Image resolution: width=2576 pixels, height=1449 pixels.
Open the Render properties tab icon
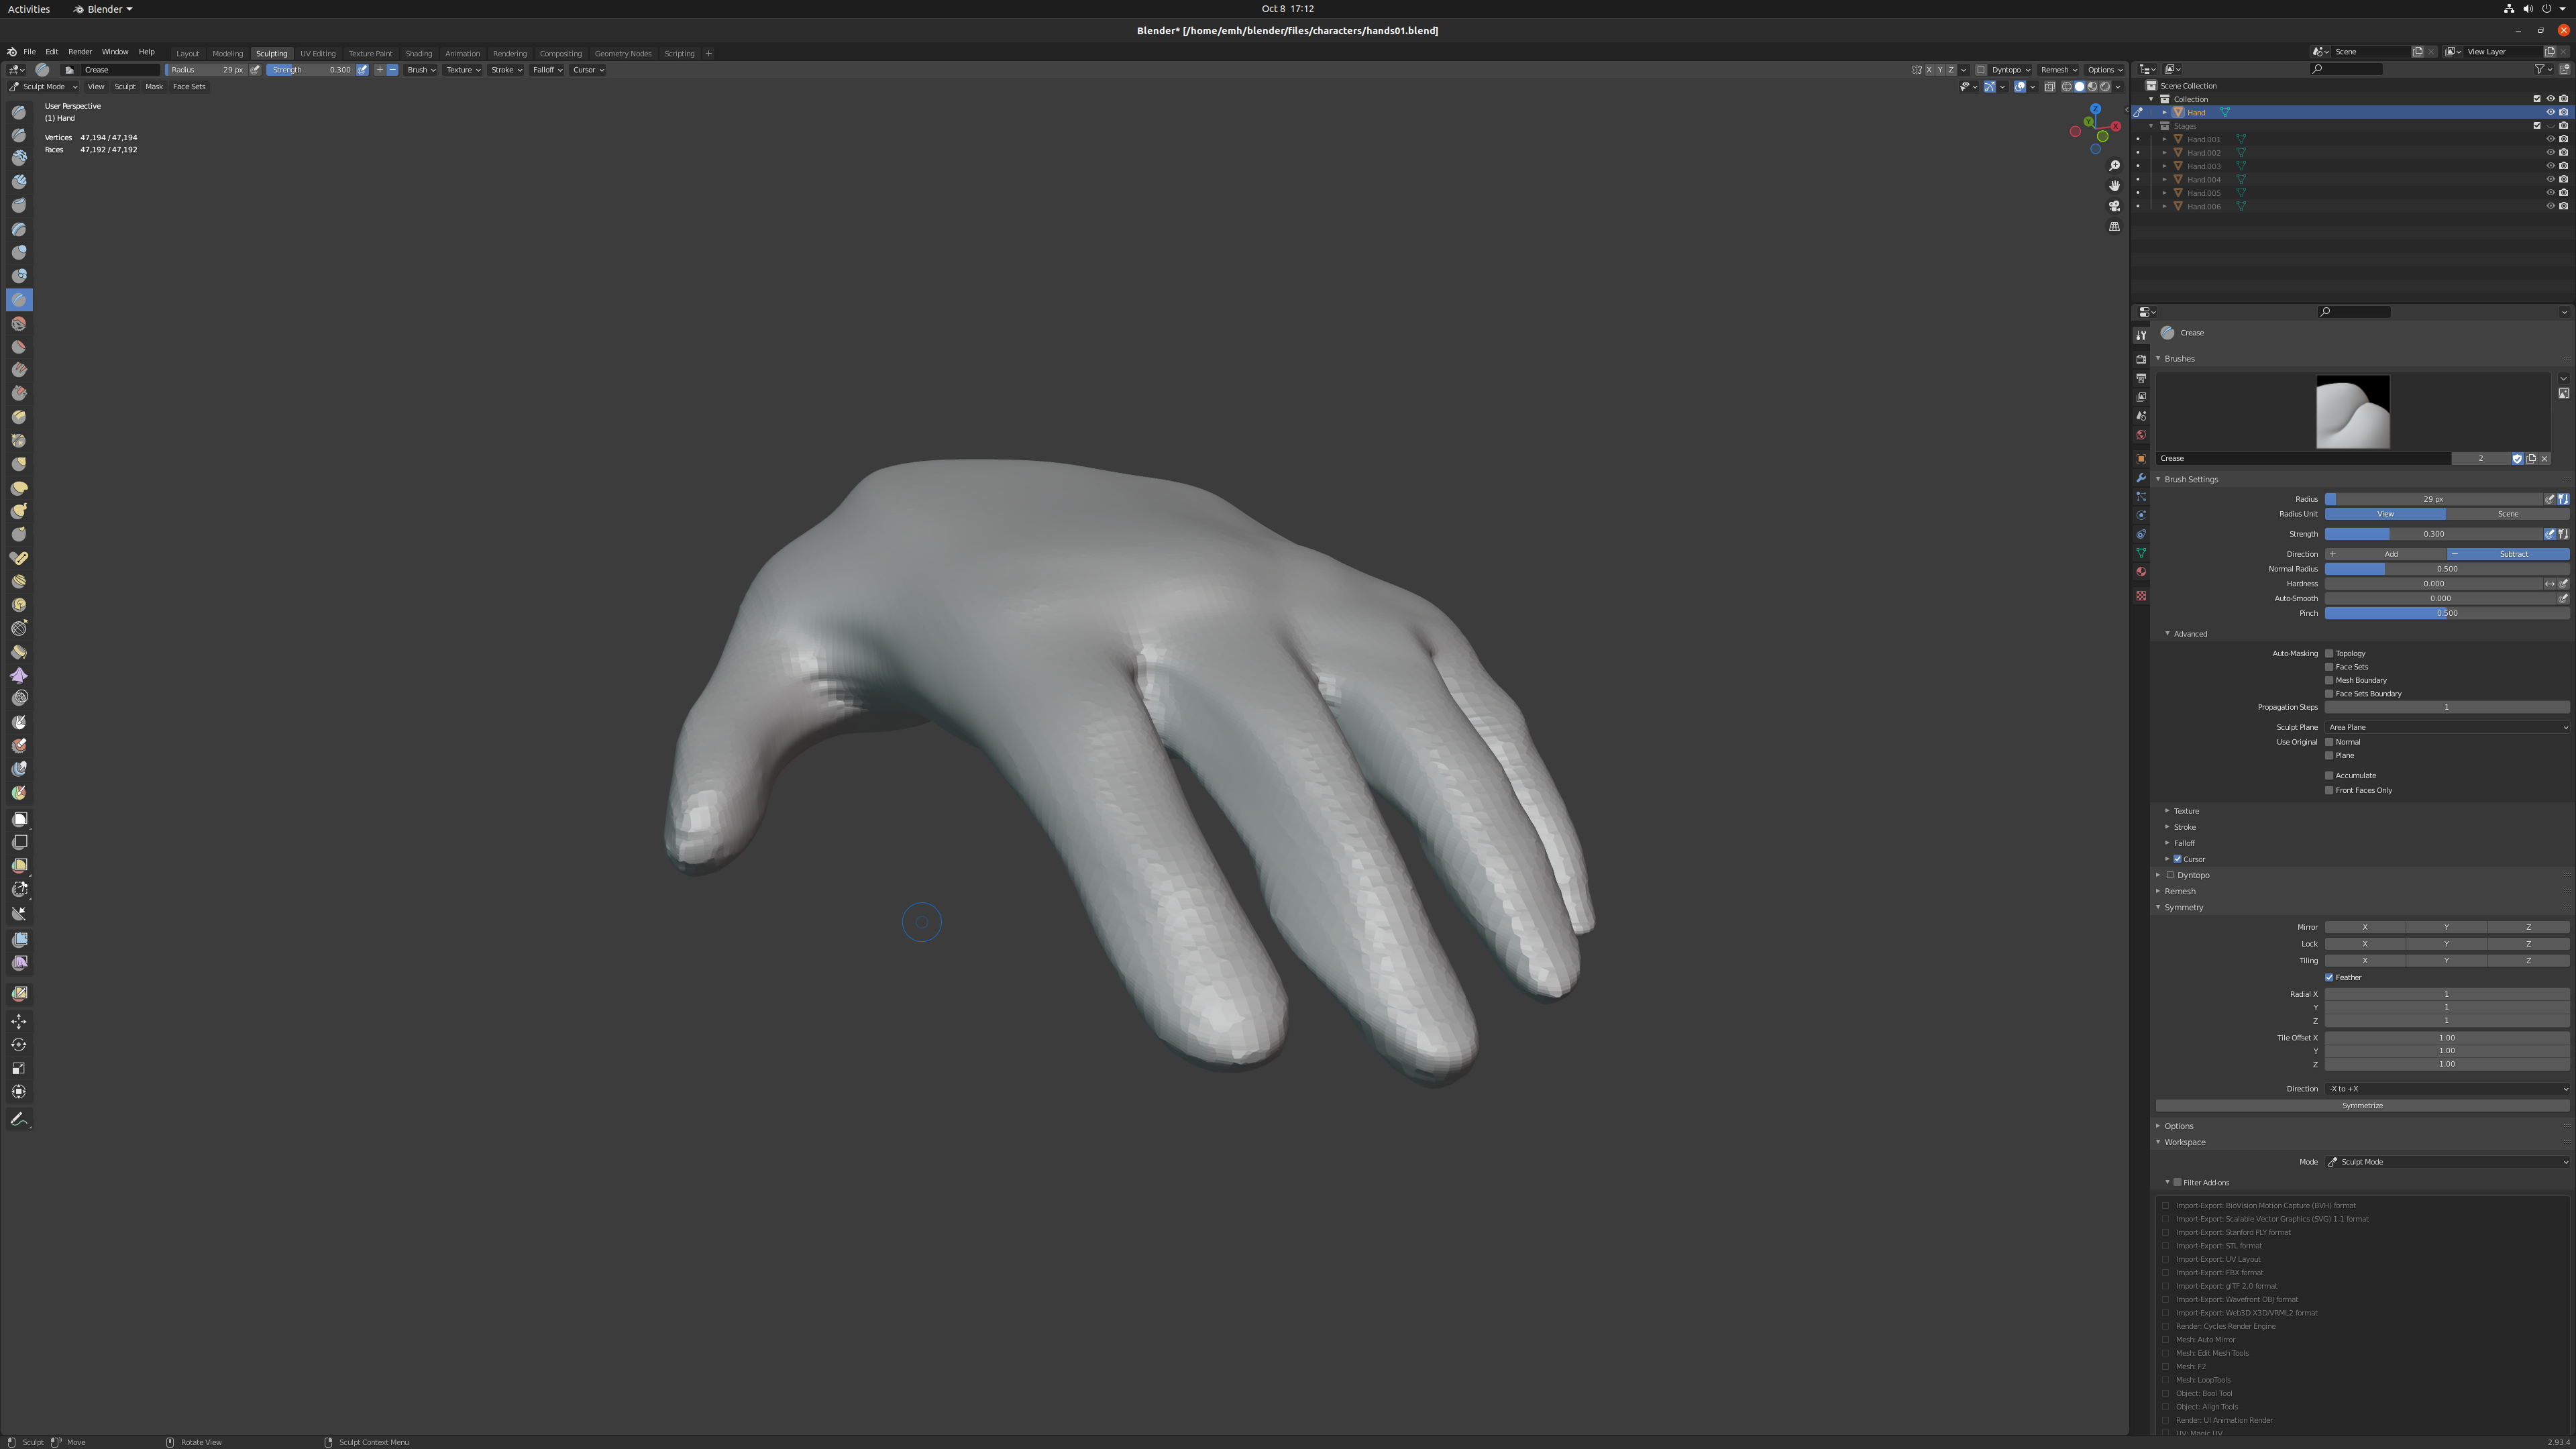coord(2141,359)
